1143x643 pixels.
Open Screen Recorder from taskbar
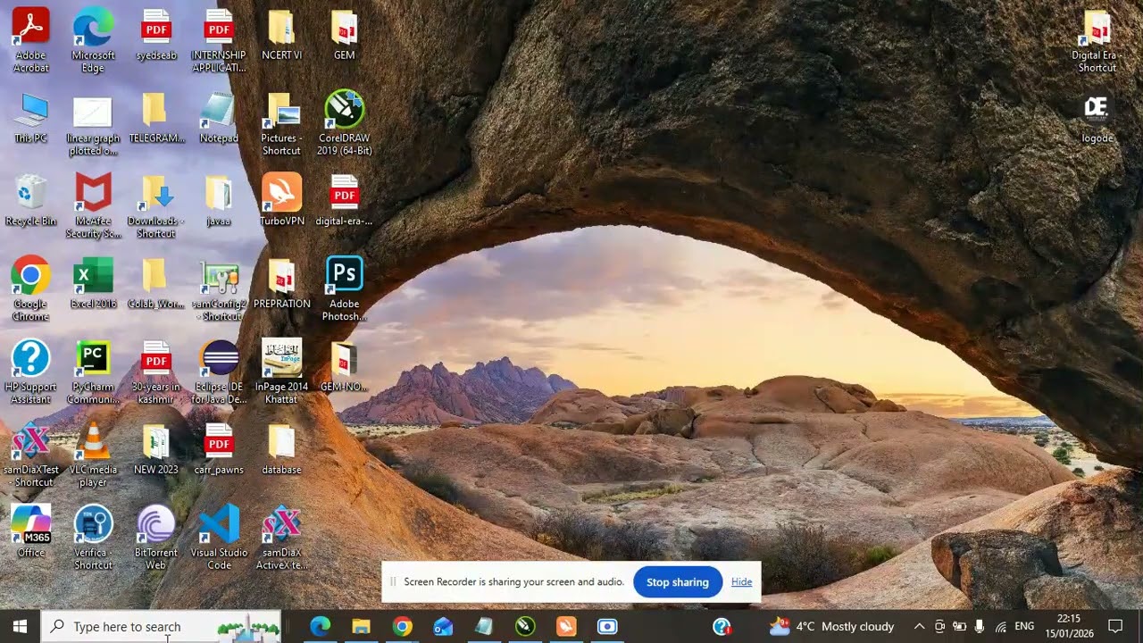[x=607, y=627]
